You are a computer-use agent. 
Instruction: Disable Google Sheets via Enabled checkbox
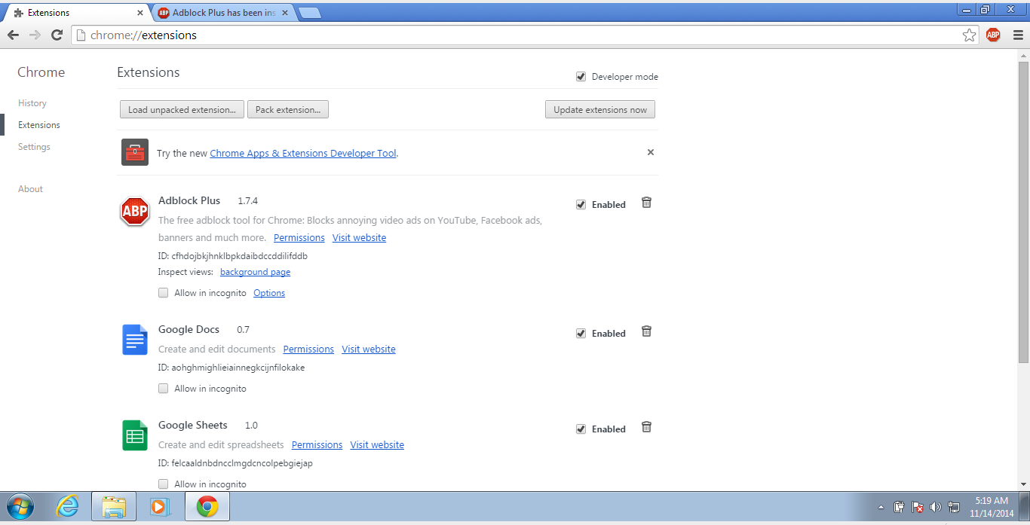click(581, 429)
